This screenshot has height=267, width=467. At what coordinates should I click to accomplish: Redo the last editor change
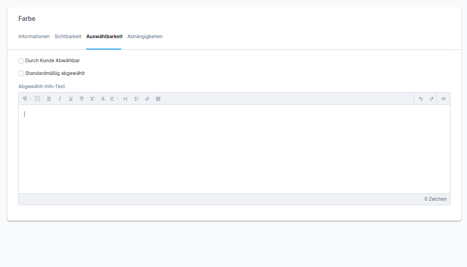tap(431, 99)
